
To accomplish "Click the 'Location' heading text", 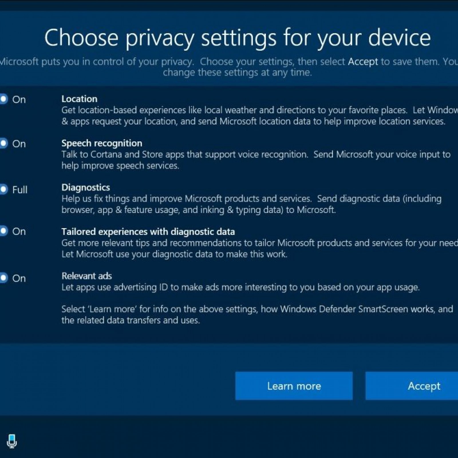I will coord(79,99).
